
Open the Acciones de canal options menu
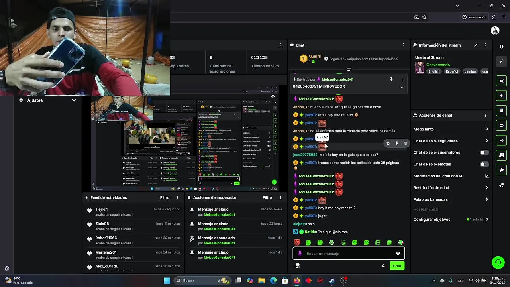pyautogui.click(x=485, y=115)
